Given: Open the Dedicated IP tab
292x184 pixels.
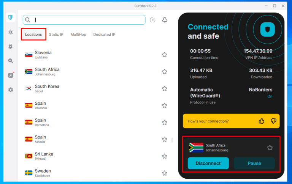Looking at the screenshot, I should pos(104,35).
